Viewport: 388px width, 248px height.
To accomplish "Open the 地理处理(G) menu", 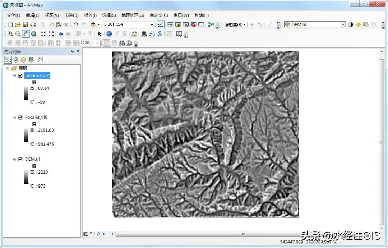I will [133, 15].
